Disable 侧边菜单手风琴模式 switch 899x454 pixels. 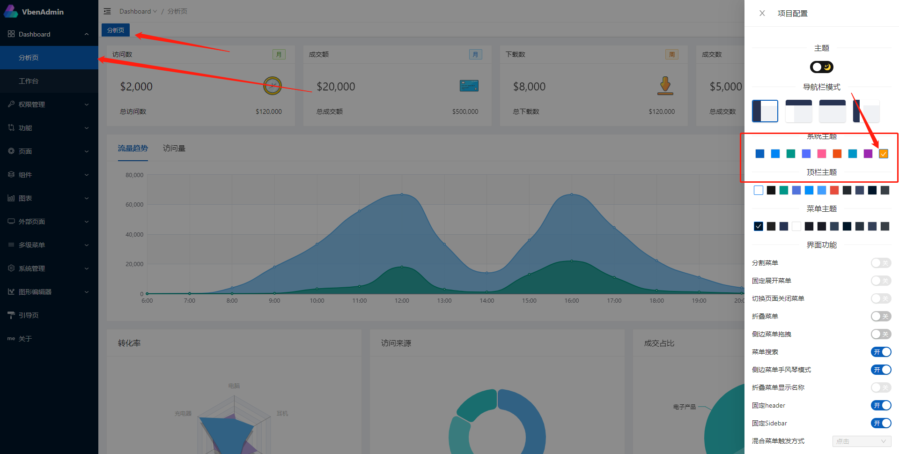point(881,370)
